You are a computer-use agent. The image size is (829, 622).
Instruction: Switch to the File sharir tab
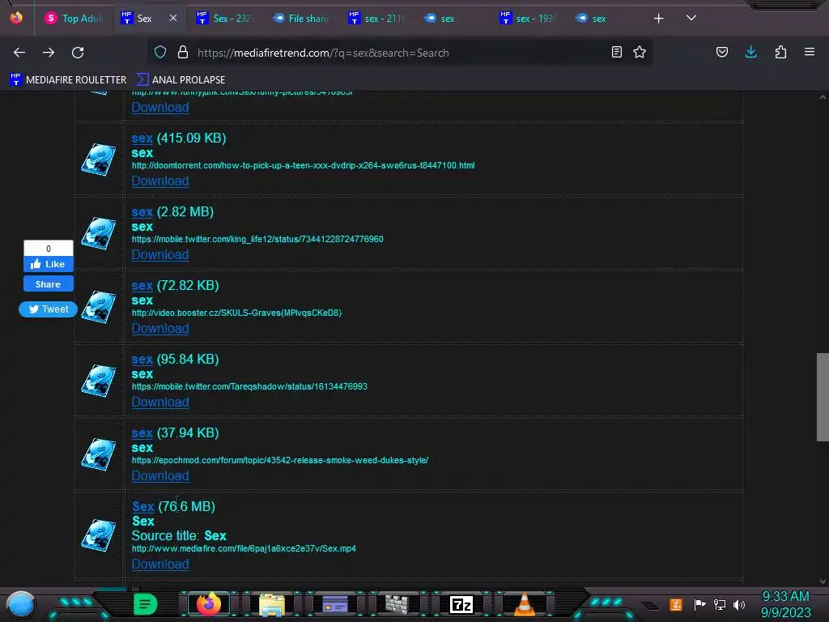(301, 19)
